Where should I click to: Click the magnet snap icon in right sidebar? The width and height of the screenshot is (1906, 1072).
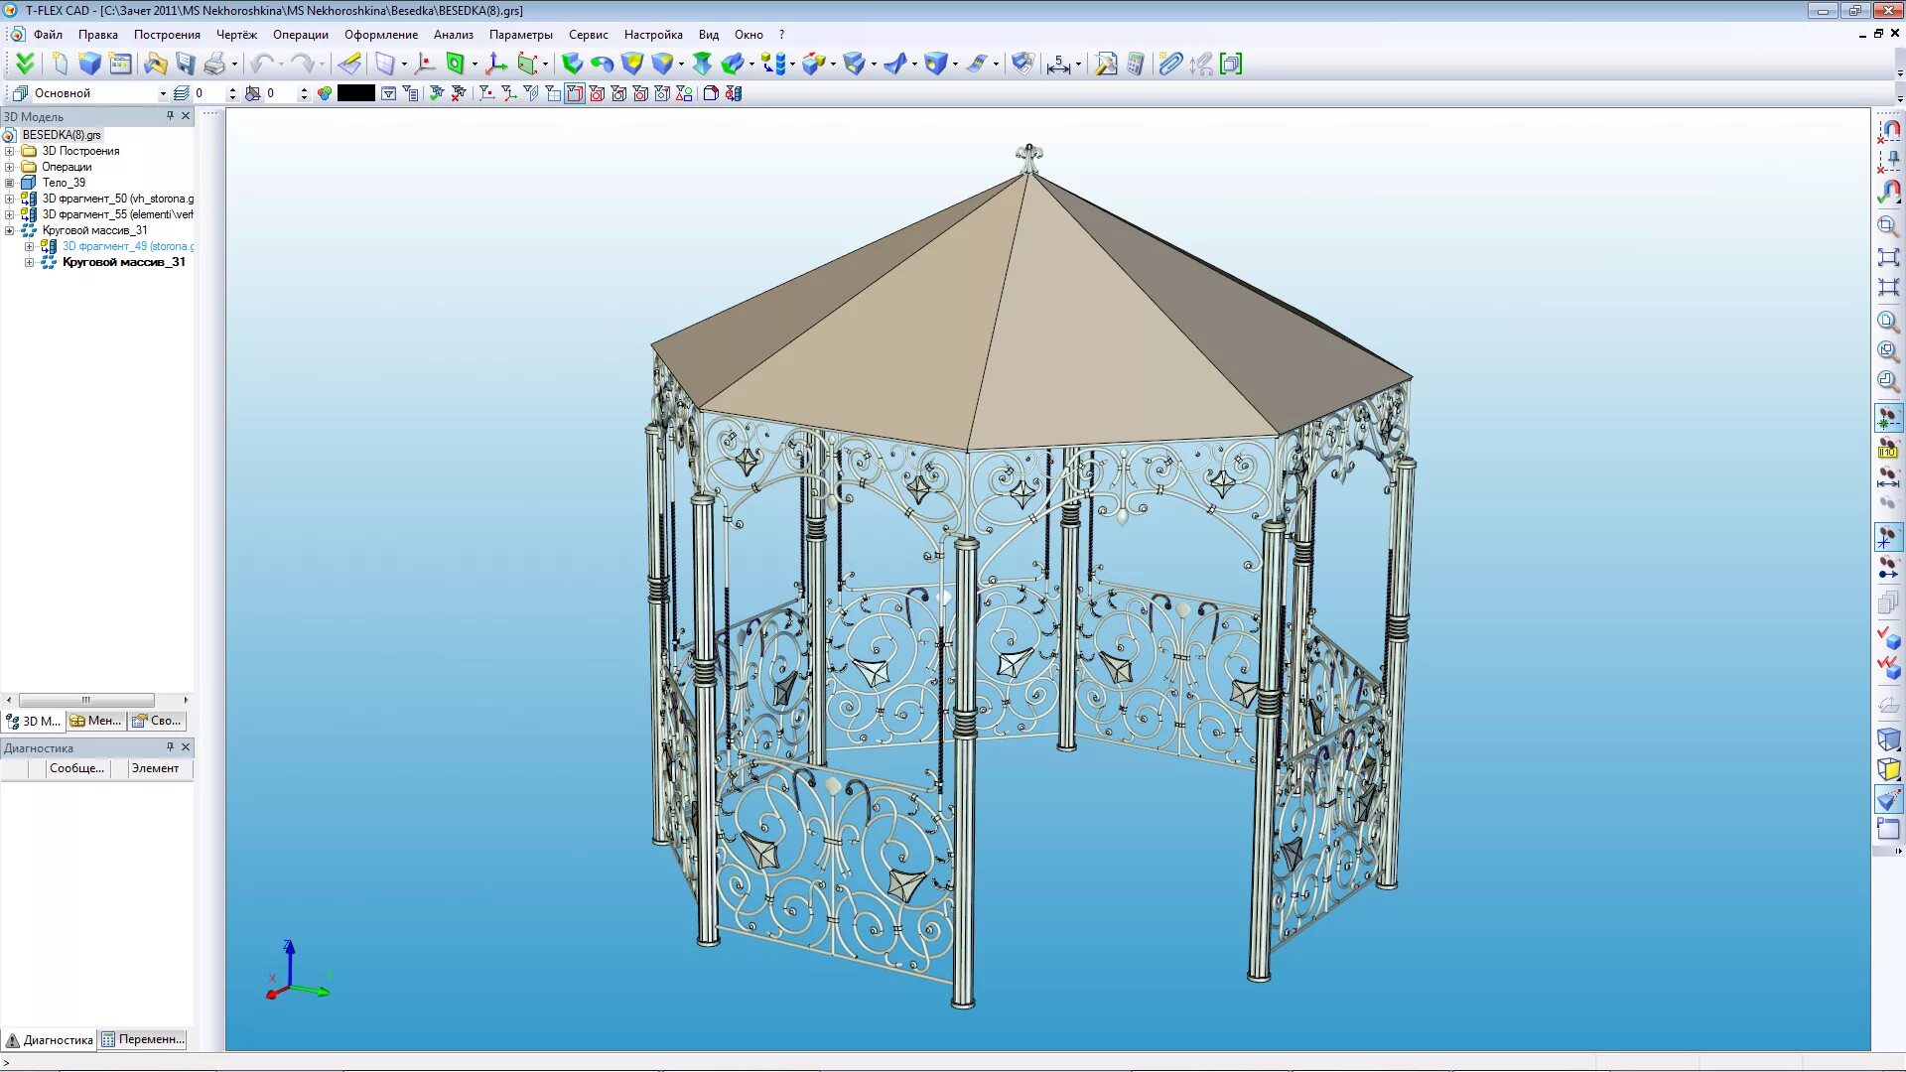coord(1889,131)
